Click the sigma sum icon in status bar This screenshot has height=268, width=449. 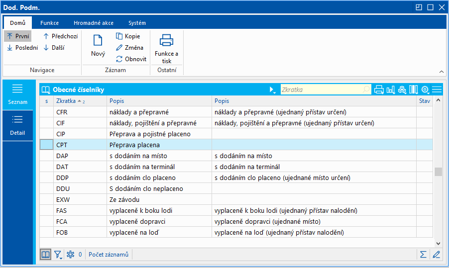coord(423,255)
